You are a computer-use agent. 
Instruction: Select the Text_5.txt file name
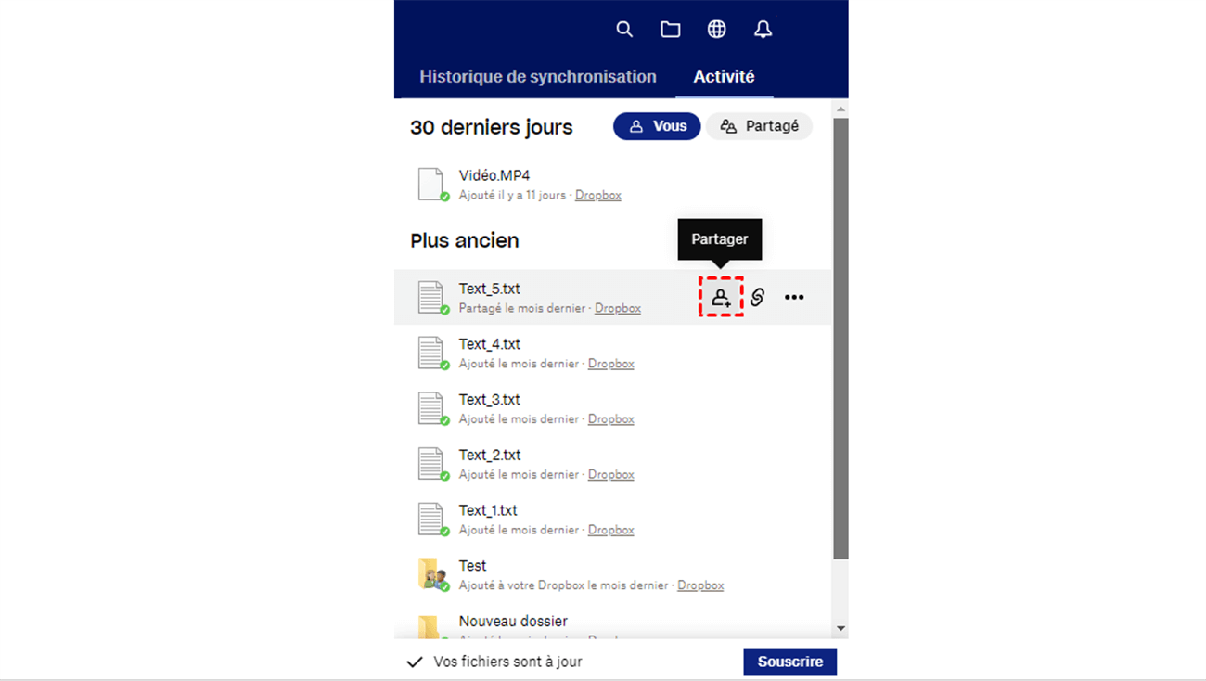click(x=490, y=289)
